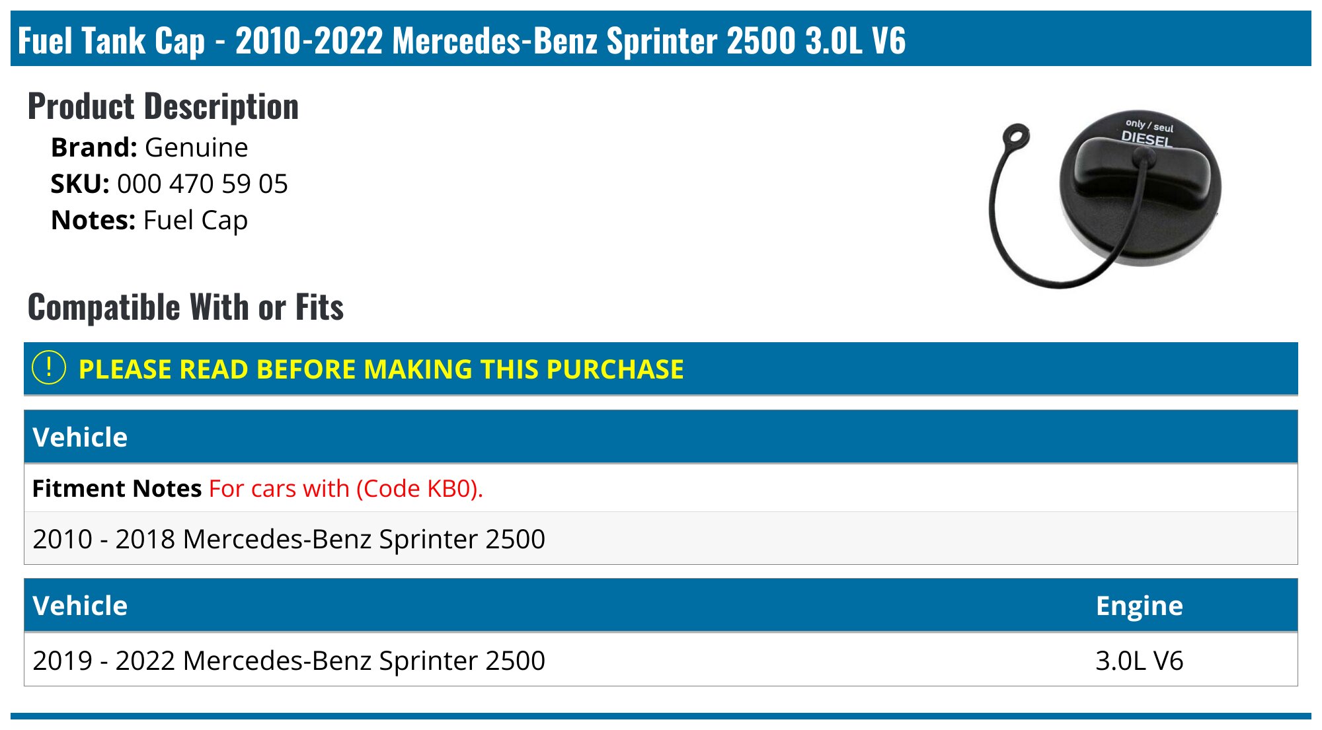Image resolution: width=1322 pixels, height=730 pixels.
Task: Click the 3.0L V6 engine cell
Action: (x=1139, y=660)
